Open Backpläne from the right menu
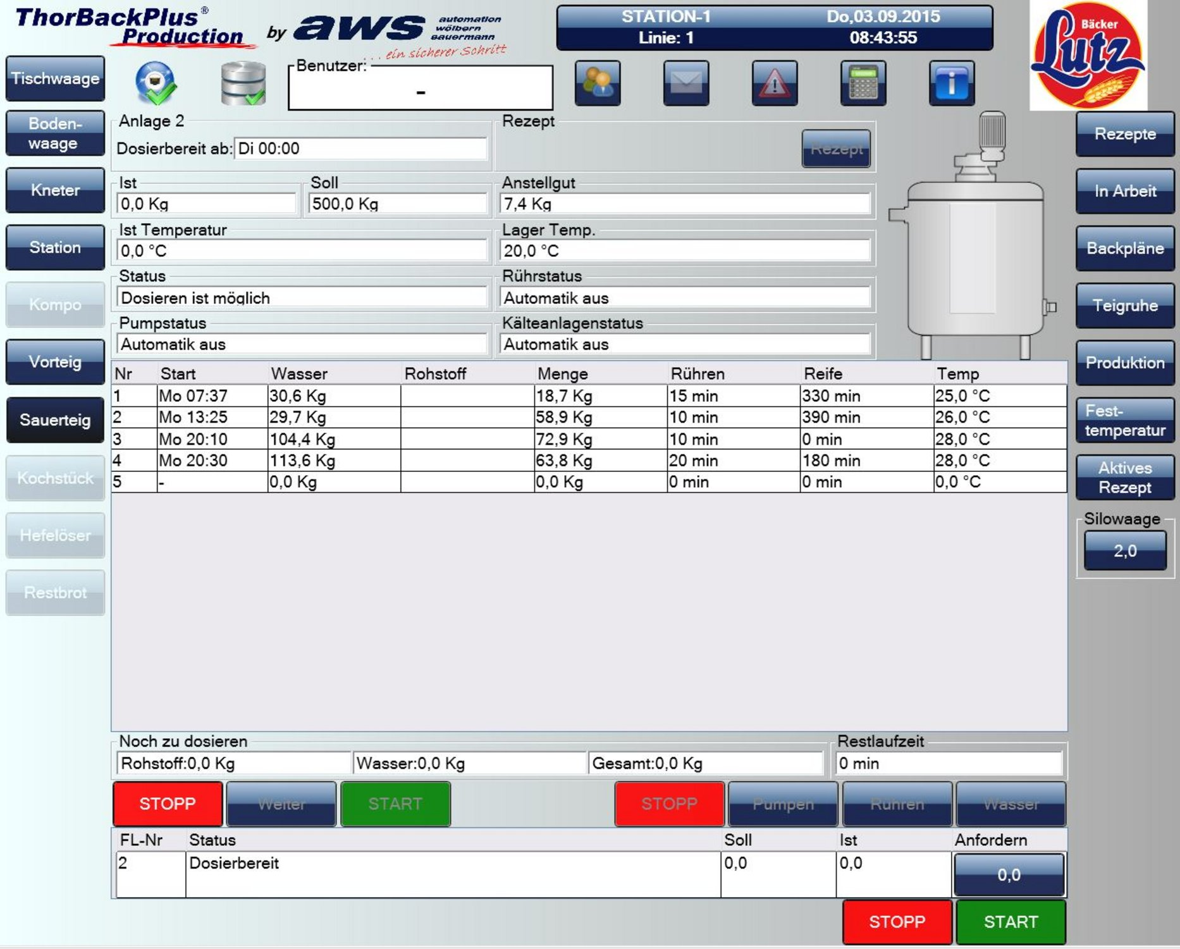 click(x=1124, y=248)
